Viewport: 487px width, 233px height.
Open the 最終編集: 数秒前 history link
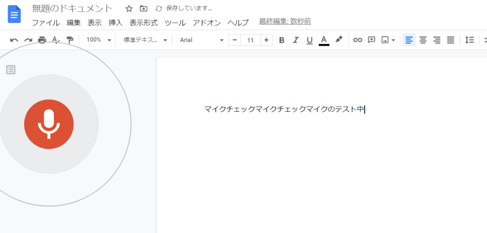[285, 21]
